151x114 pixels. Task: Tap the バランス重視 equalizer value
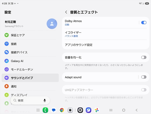71,36
